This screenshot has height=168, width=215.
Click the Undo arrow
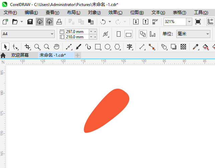(103, 22)
